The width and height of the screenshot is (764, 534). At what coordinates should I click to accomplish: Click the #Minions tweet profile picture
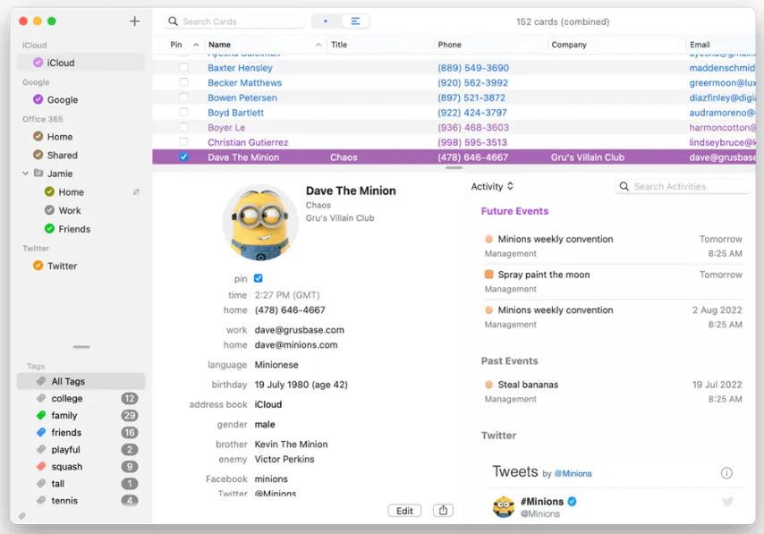click(x=504, y=506)
